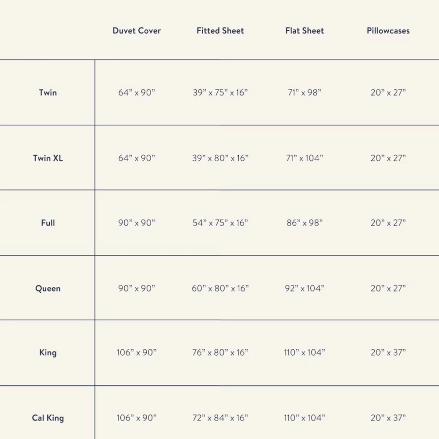
Task: Select the King row label
Action: click(48, 352)
